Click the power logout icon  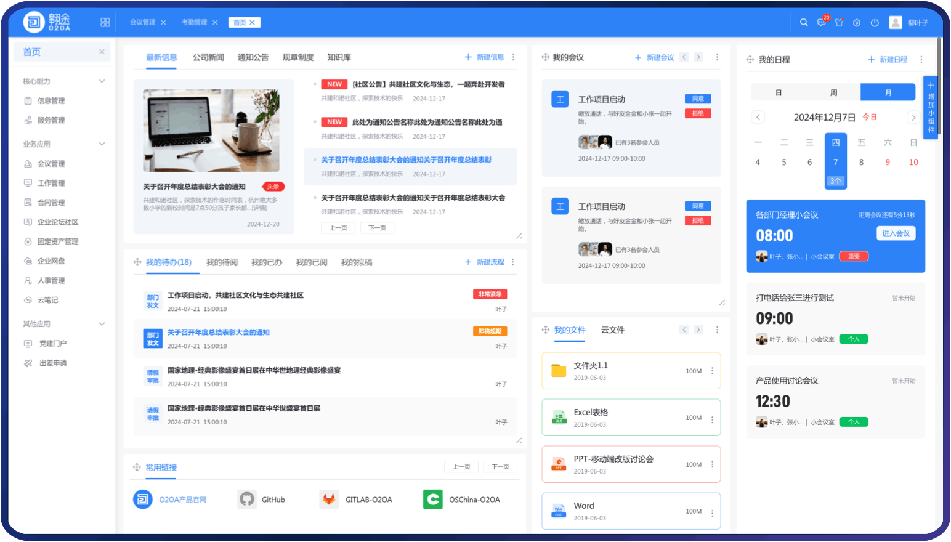point(875,23)
